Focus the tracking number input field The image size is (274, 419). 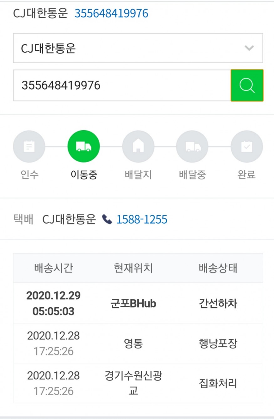pos(121,85)
